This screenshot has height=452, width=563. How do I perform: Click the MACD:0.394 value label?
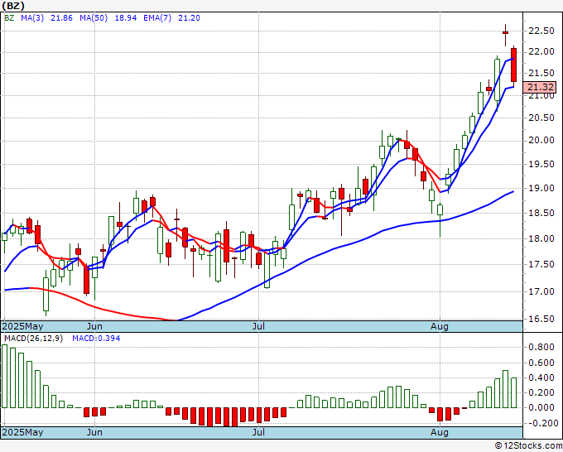[96, 339]
